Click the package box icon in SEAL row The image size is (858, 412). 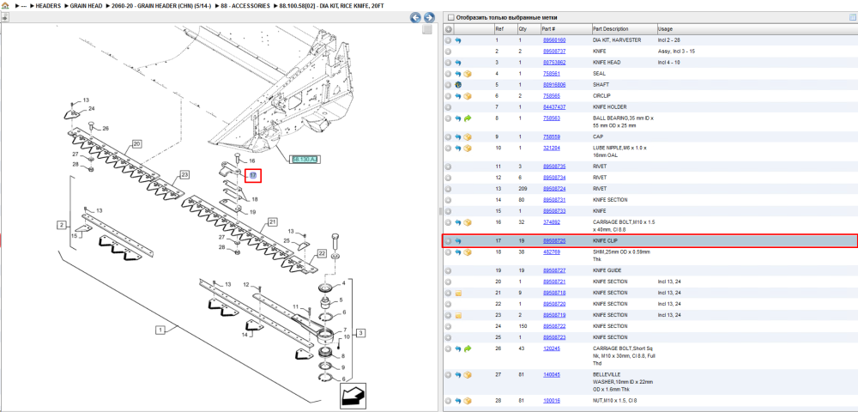(x=468, y=74)
